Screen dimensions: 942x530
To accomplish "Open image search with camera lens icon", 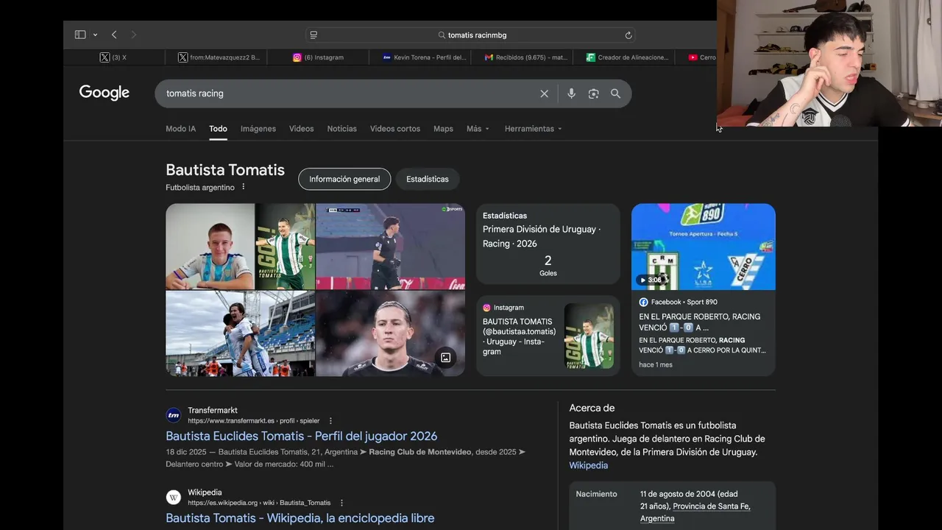I will pyautogui.click(x=593, y=93).
